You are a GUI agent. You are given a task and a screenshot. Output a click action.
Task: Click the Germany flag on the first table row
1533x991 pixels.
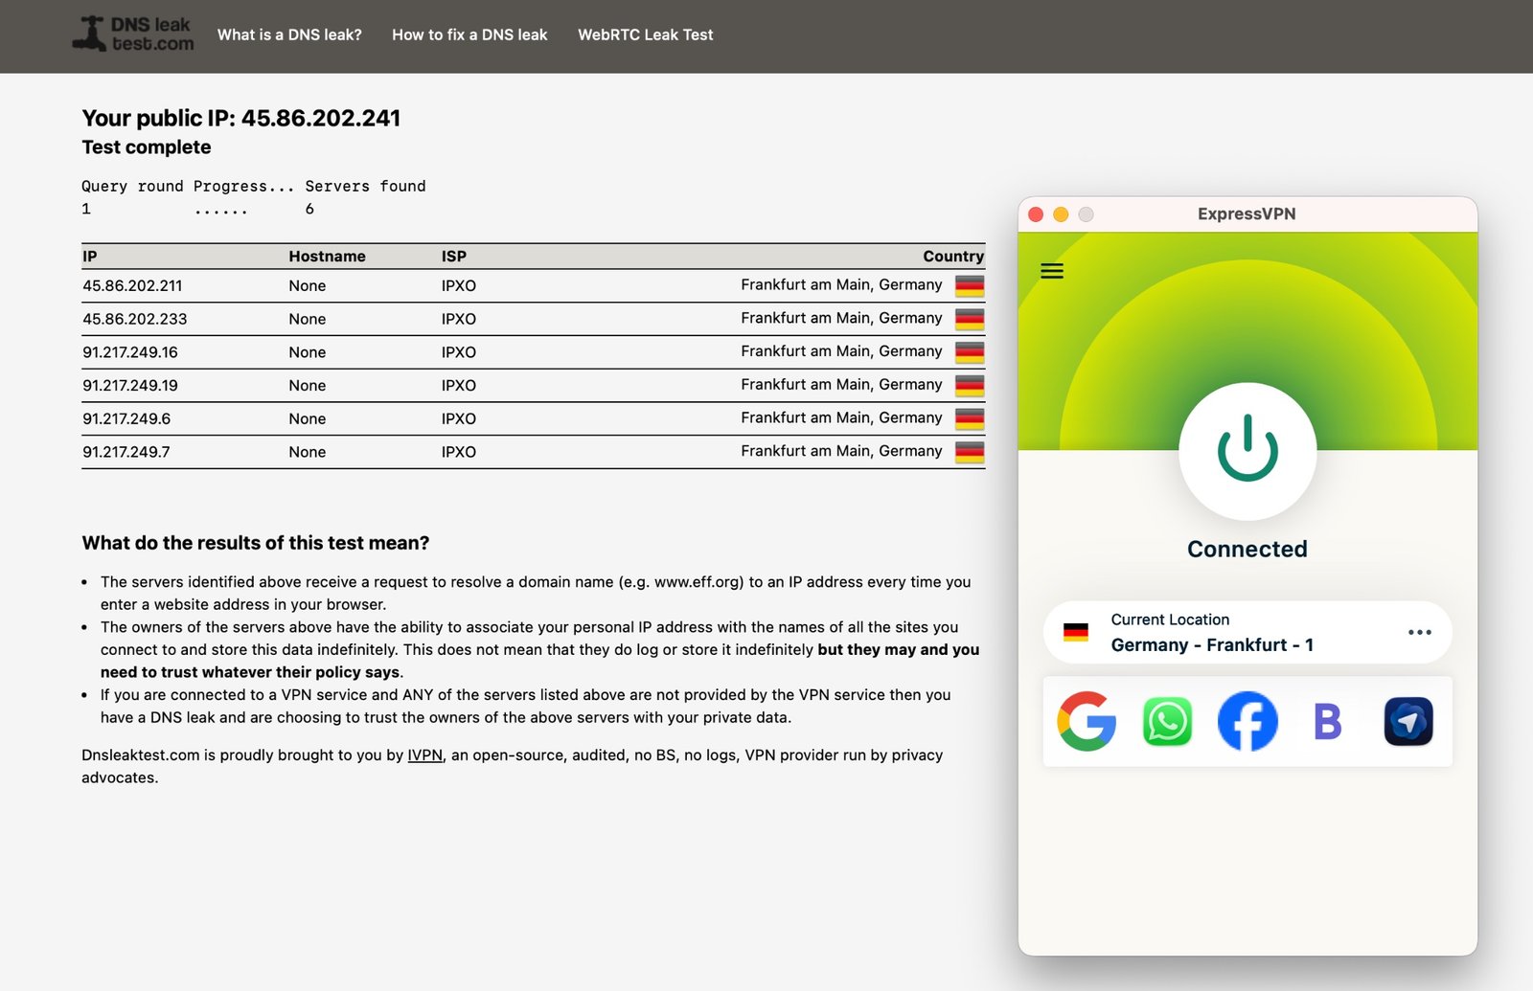coord(969,284)
